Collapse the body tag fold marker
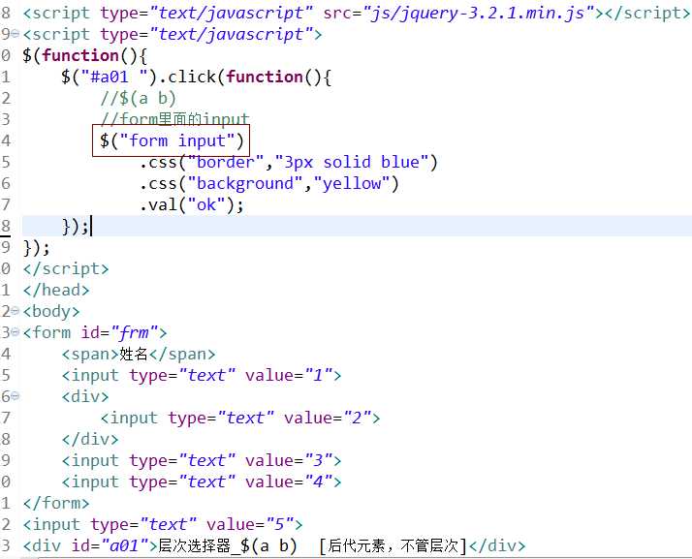 pos(15,311)
